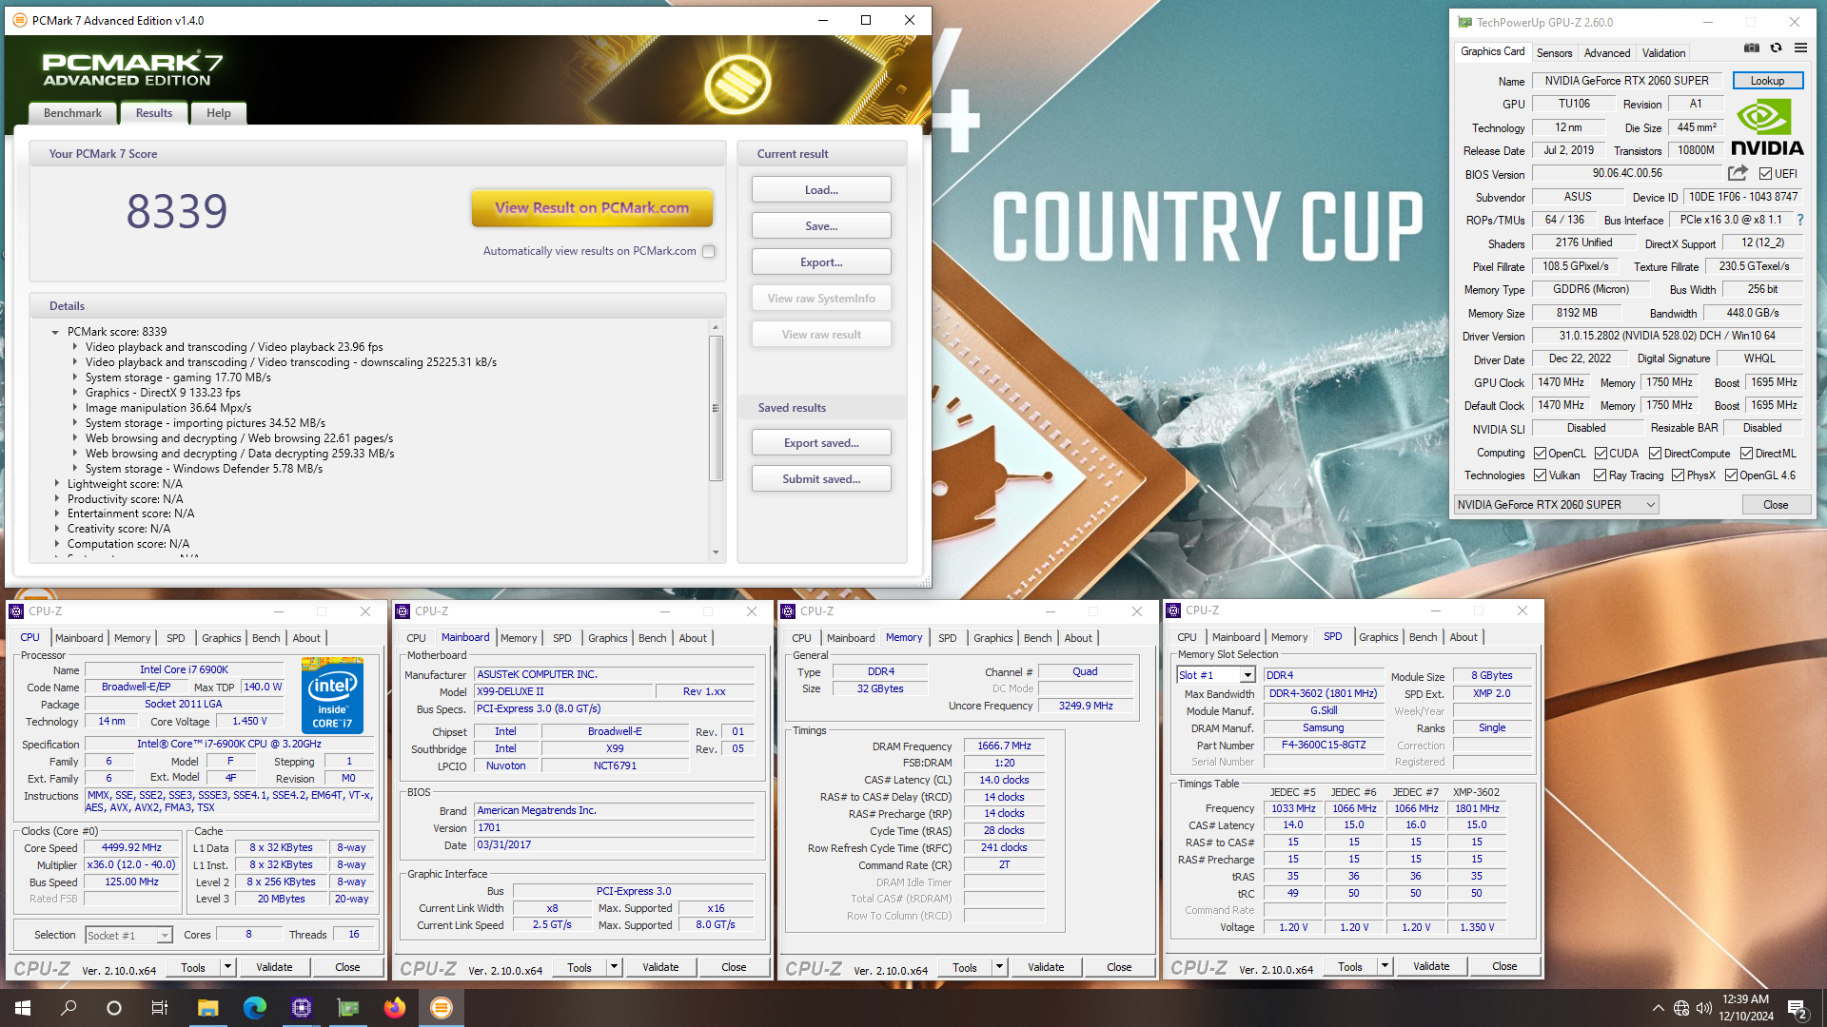Viewport: 1827px width, 1027px height.
Task: Expand the Entertainment score node
Action: (56, 513)
